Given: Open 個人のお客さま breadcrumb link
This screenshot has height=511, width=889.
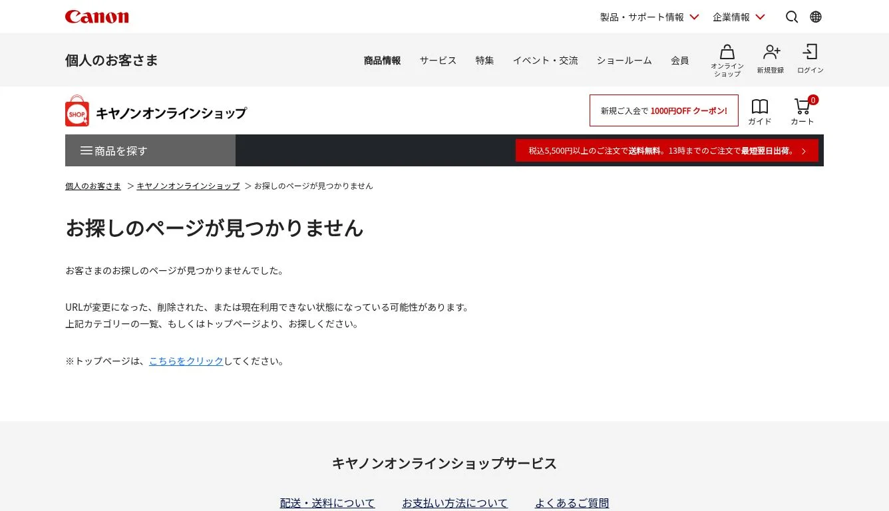Looking at the screenshot, I should 93,186.
